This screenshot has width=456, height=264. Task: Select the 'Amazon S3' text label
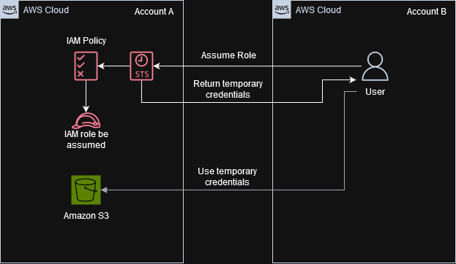86,216
